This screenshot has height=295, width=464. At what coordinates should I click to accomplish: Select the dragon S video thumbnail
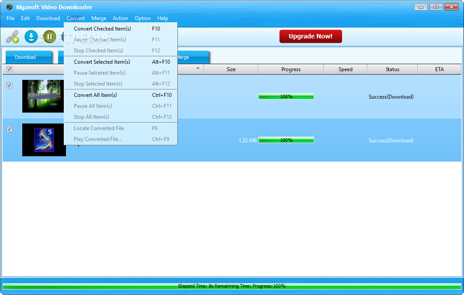(x=44, y=140)
